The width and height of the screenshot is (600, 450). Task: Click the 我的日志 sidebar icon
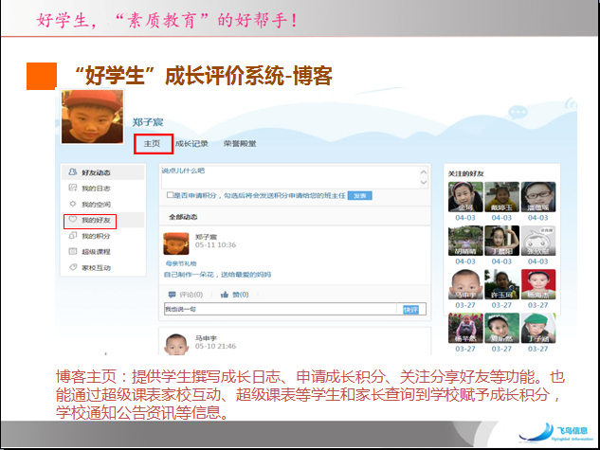pos(72,189)
